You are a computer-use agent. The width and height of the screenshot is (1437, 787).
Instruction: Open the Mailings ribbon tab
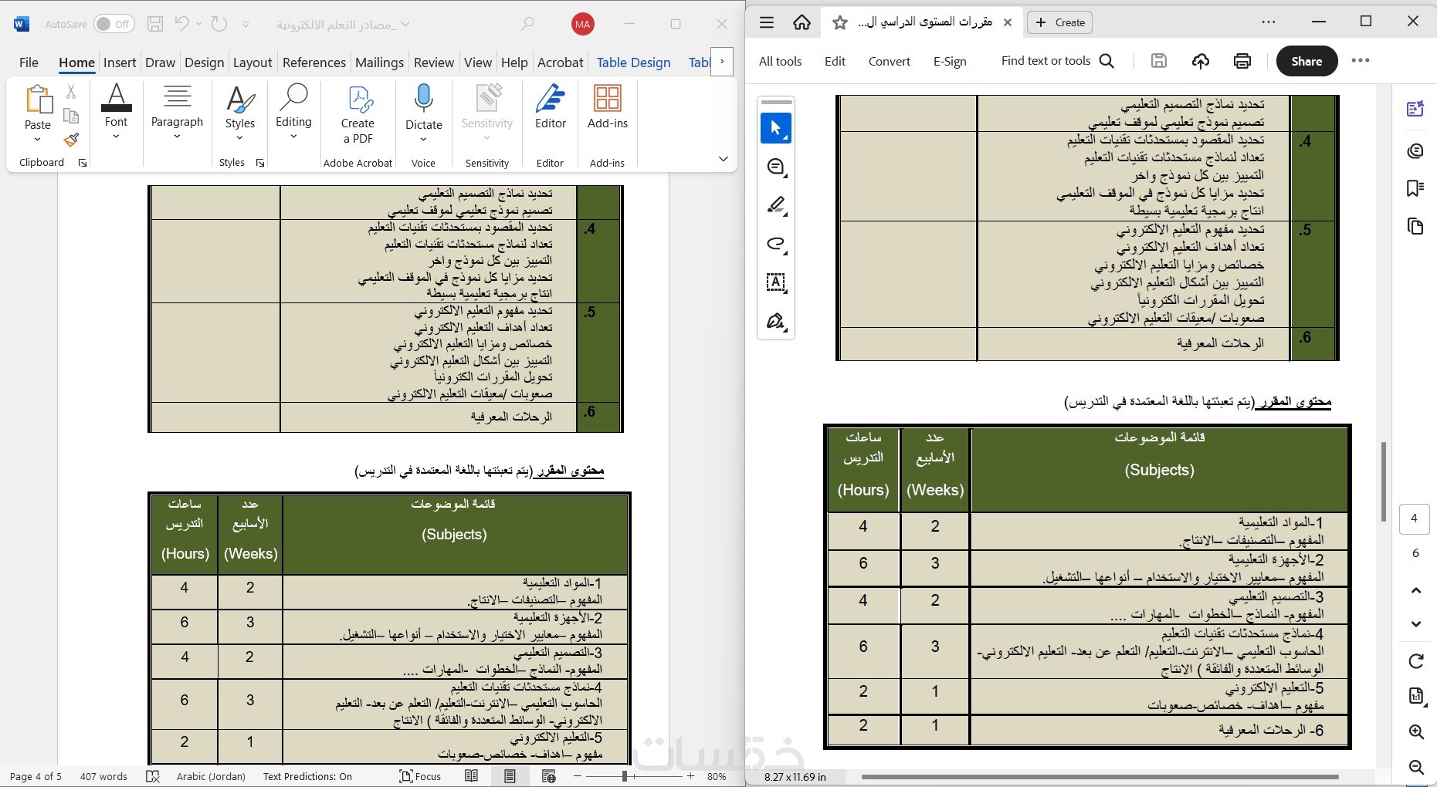point(379,62)
